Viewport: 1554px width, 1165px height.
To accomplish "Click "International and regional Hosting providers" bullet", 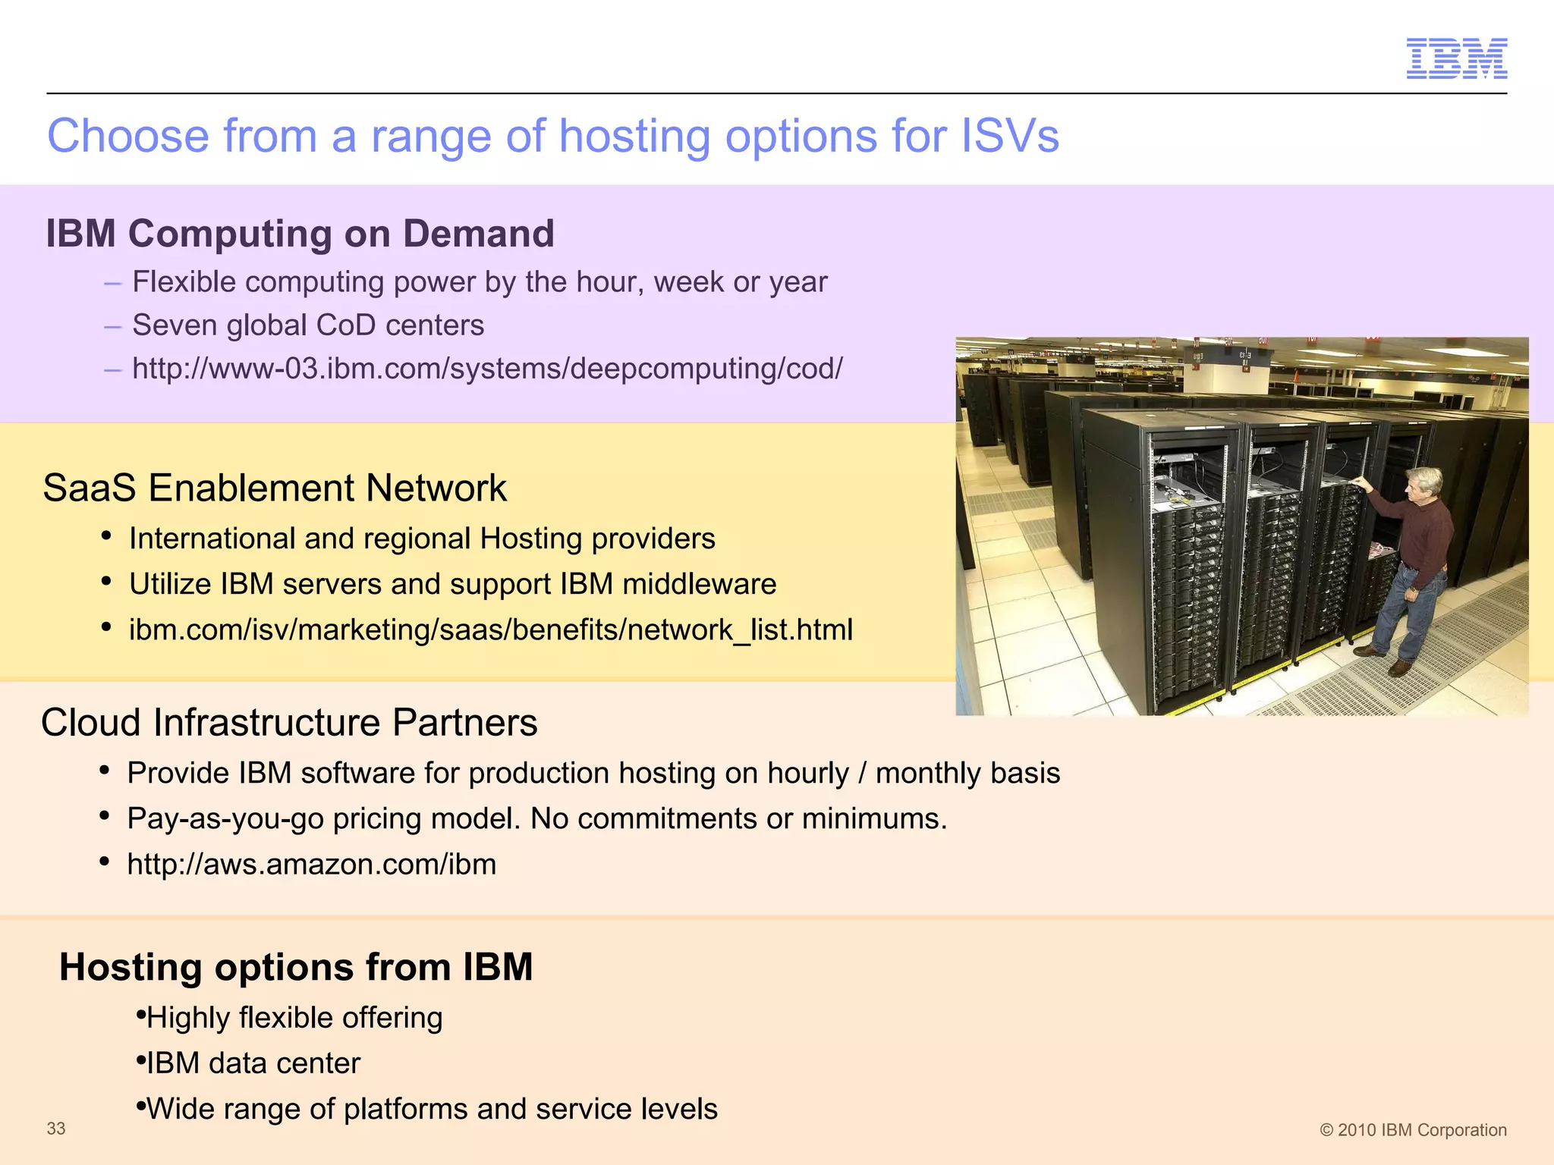I will click(422, 539).
